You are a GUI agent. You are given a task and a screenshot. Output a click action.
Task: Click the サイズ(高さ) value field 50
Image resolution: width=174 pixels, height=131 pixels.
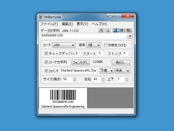coord(68,79)
